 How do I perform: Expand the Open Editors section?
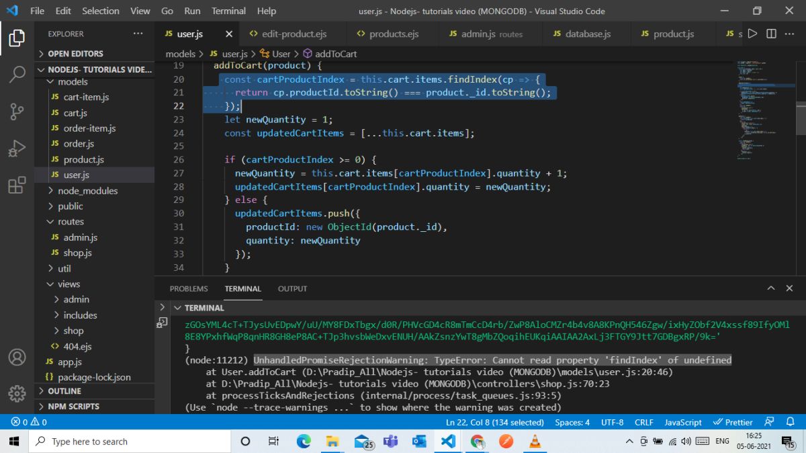94,53
